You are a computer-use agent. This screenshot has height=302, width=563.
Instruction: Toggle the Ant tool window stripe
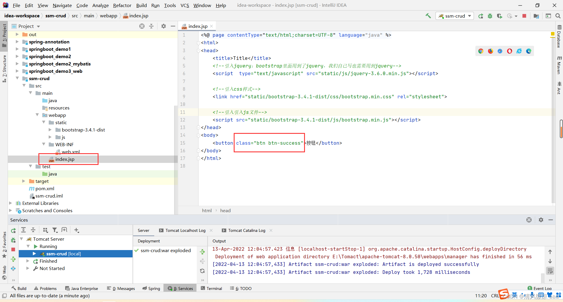pos(559,88)
